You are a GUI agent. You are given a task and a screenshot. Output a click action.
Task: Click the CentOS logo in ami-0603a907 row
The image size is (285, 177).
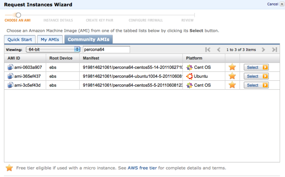[190, 68]
